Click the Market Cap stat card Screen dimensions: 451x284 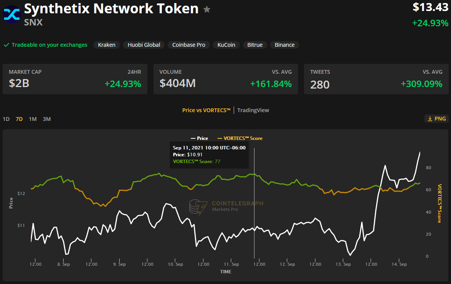click(x=75, y=79)
